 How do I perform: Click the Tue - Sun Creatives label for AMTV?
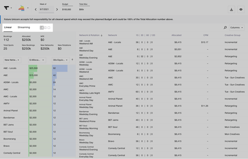(235, 92)
